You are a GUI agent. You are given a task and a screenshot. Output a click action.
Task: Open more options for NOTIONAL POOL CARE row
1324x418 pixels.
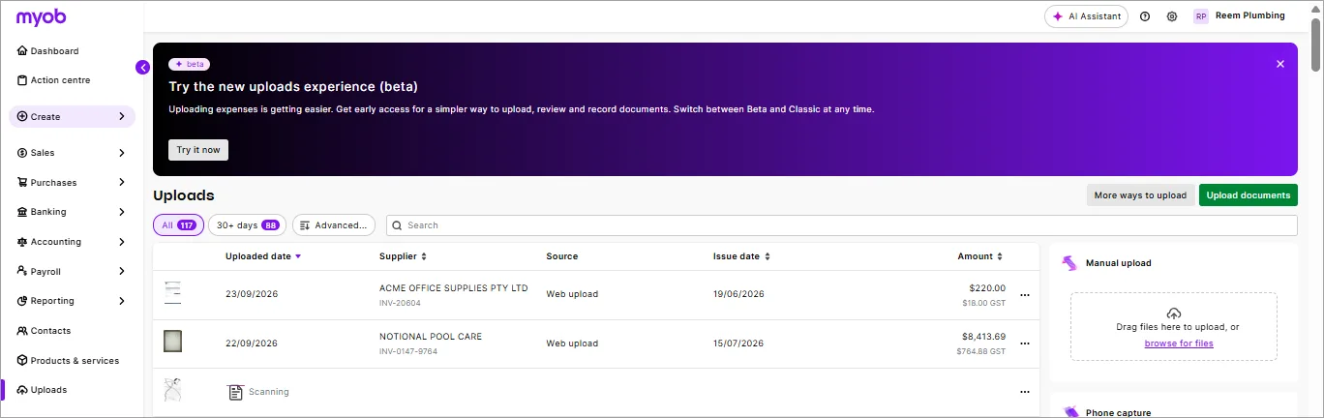(1025, 343)
